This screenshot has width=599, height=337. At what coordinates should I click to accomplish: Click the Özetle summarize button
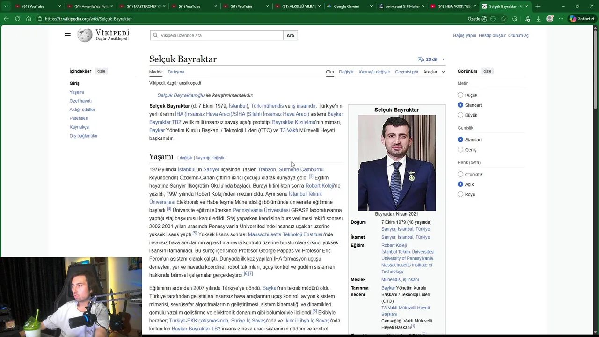click(477, 19)
